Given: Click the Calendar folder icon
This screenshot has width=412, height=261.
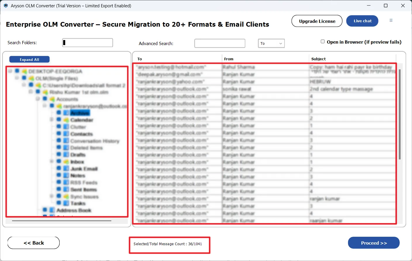Looking at the screenshot, I should click(66, 120).
